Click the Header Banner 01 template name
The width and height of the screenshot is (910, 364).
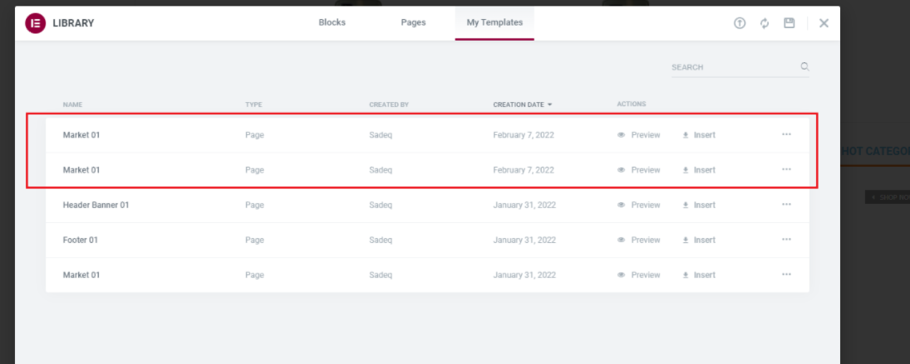(x=96, y=205)
